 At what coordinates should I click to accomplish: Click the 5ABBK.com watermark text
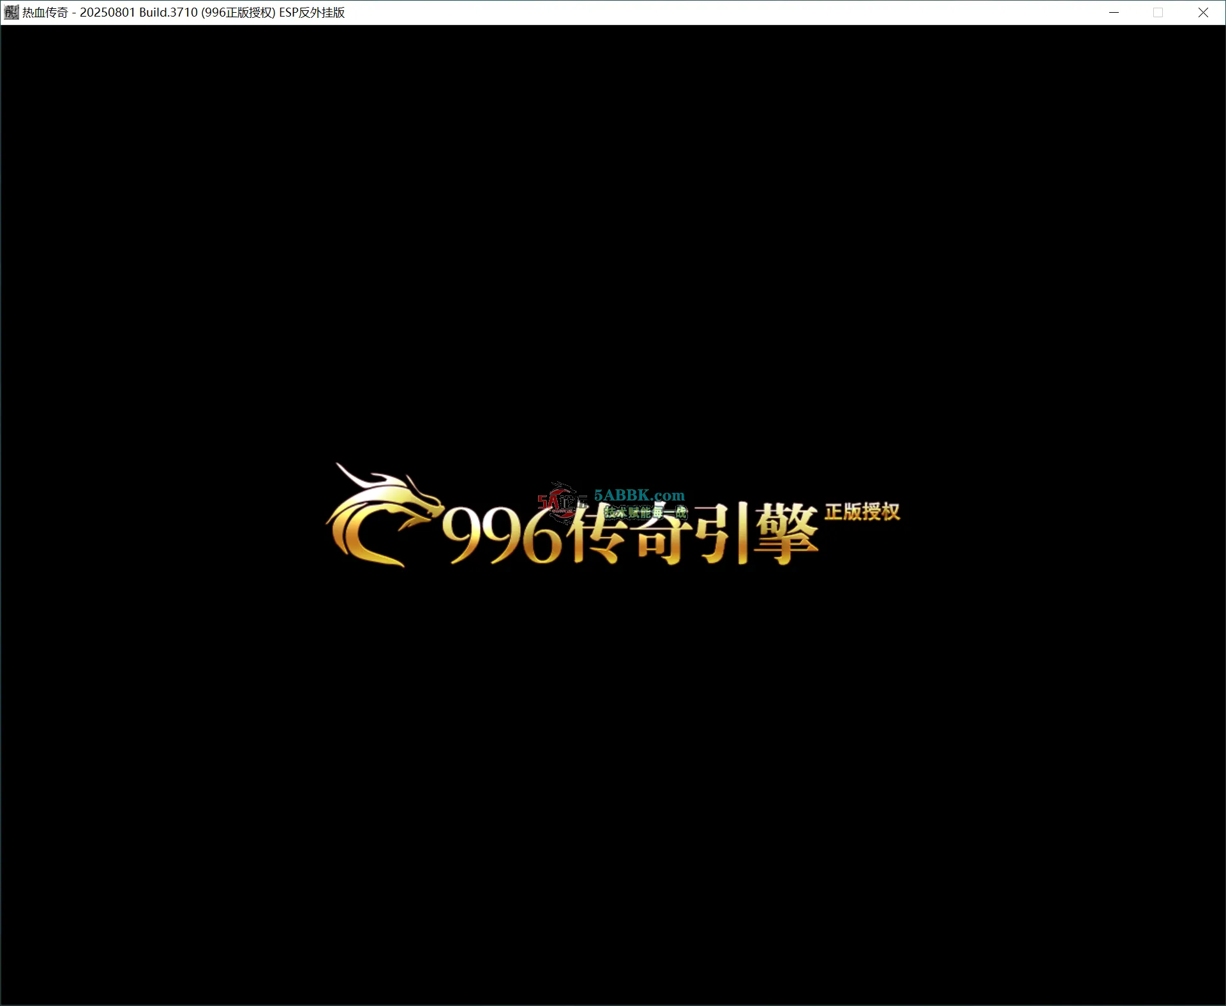pos(639,495)
